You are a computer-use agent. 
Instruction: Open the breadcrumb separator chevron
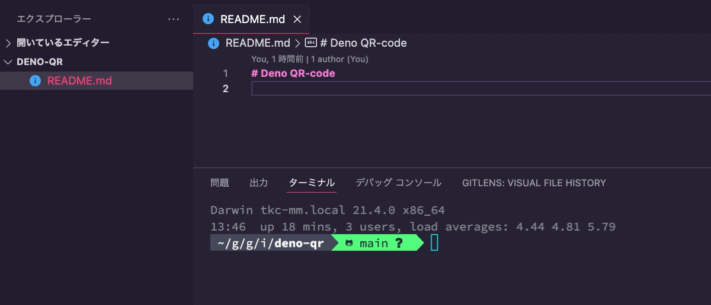297,43
